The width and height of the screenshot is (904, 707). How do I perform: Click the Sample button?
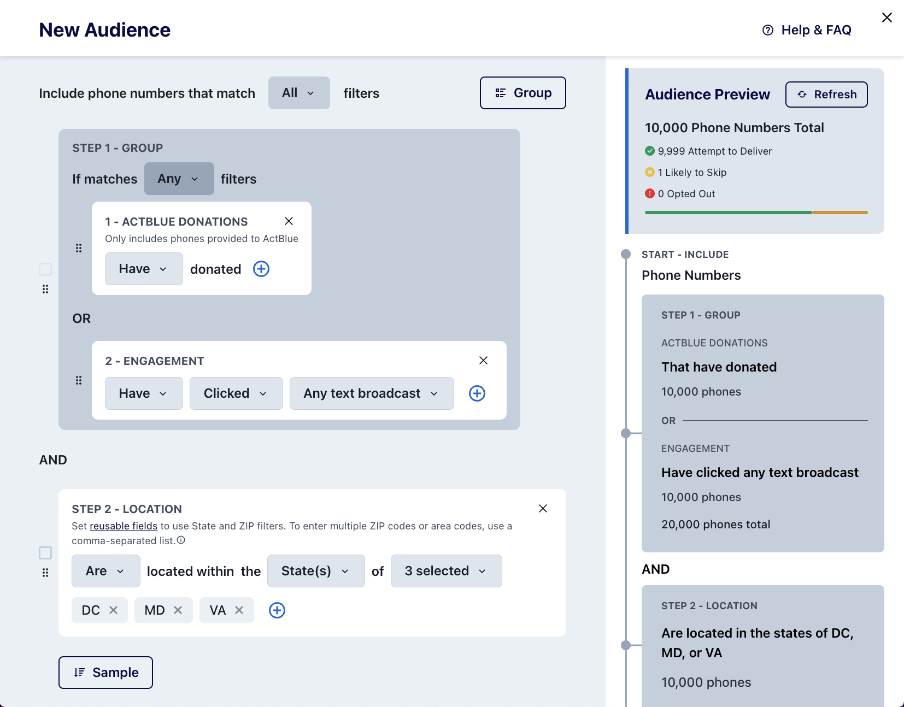105,672
